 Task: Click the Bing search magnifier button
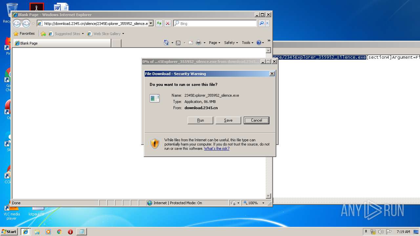coord(262,23)
